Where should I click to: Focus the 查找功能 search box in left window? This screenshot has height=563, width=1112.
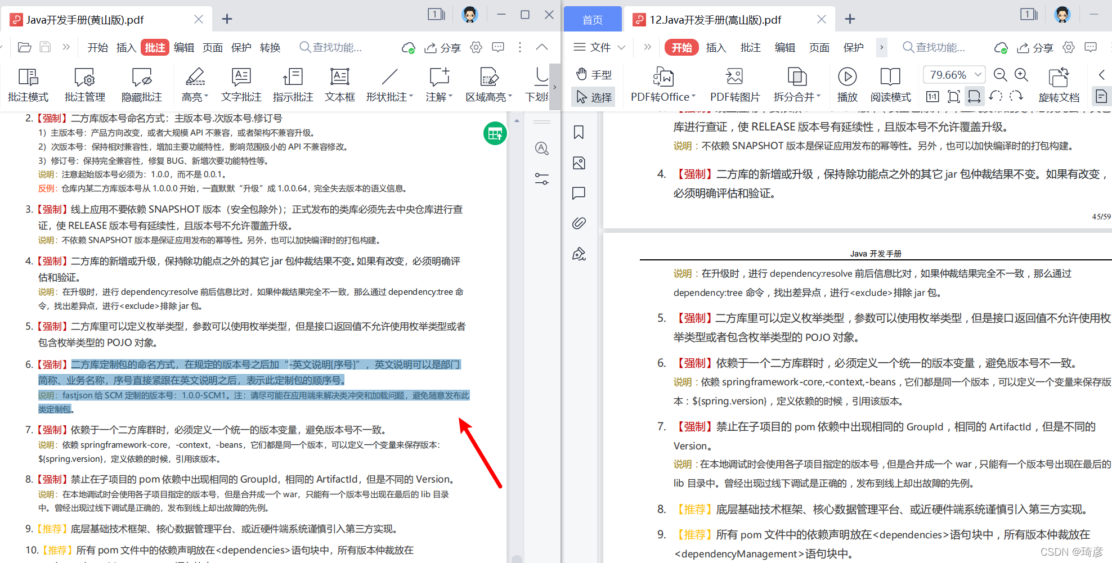pos(331,47)
